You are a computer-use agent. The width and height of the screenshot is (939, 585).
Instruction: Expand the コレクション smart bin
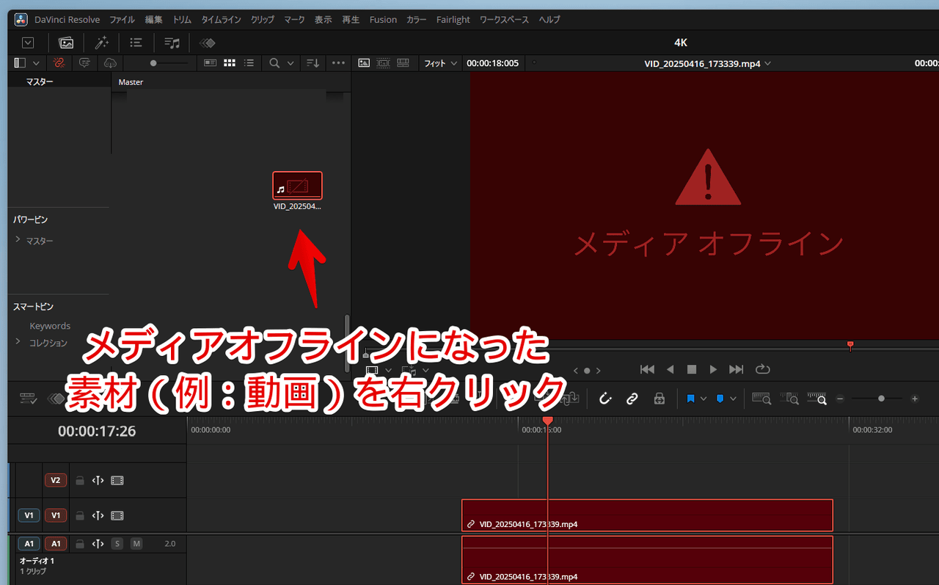18,342
